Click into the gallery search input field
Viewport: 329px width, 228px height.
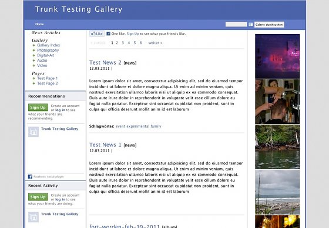[x=236, y=24]
